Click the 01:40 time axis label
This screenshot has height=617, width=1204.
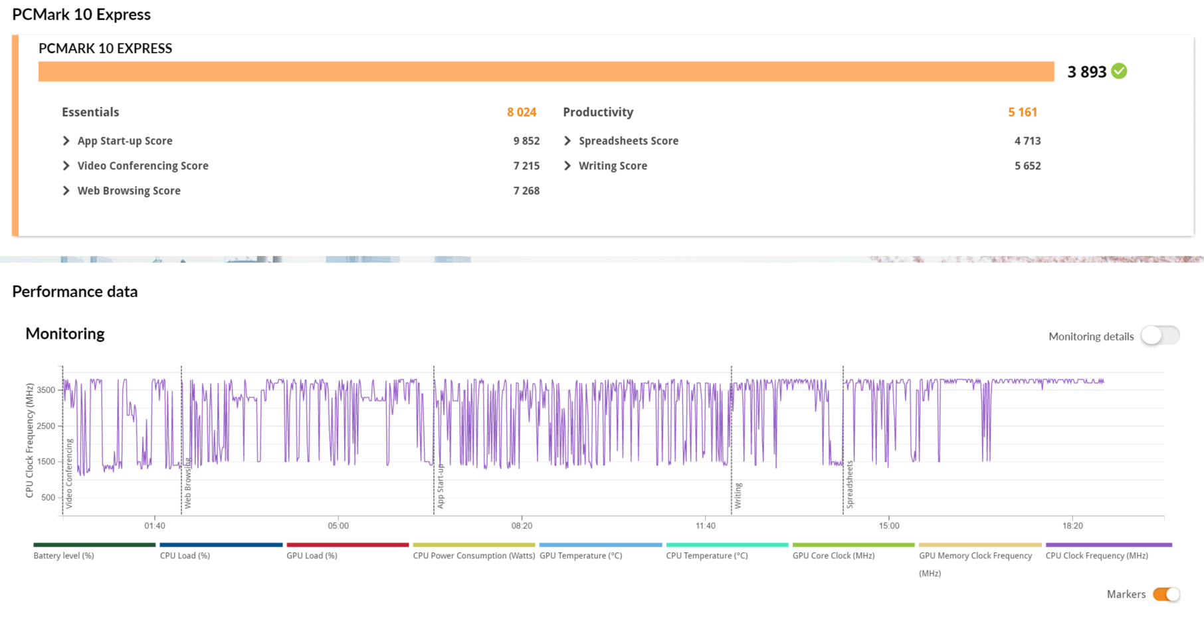click(x=155, y=526)
